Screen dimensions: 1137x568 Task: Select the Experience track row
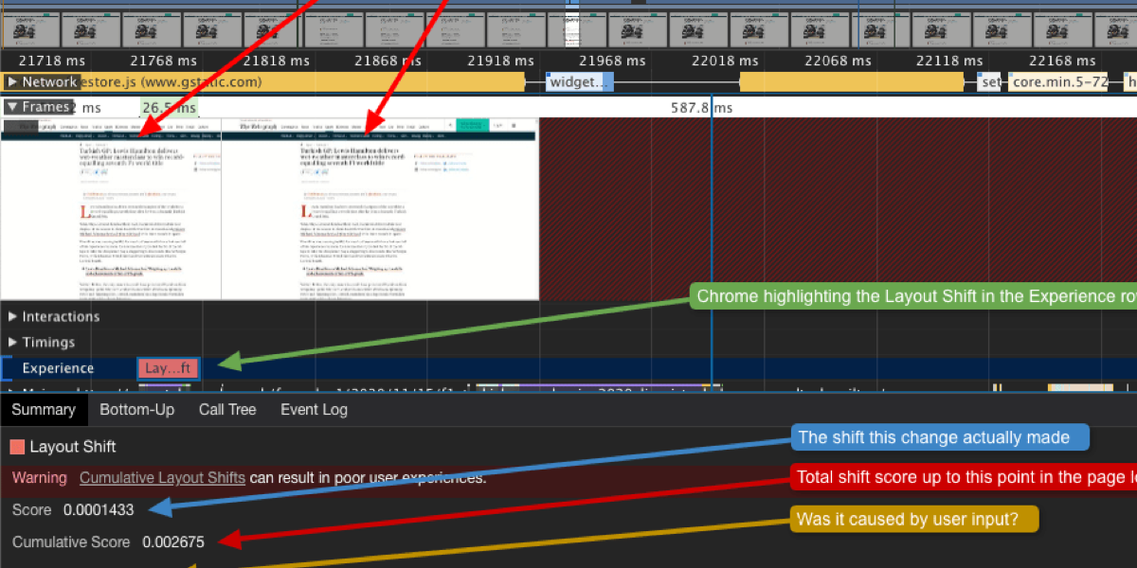click(58, 368)
